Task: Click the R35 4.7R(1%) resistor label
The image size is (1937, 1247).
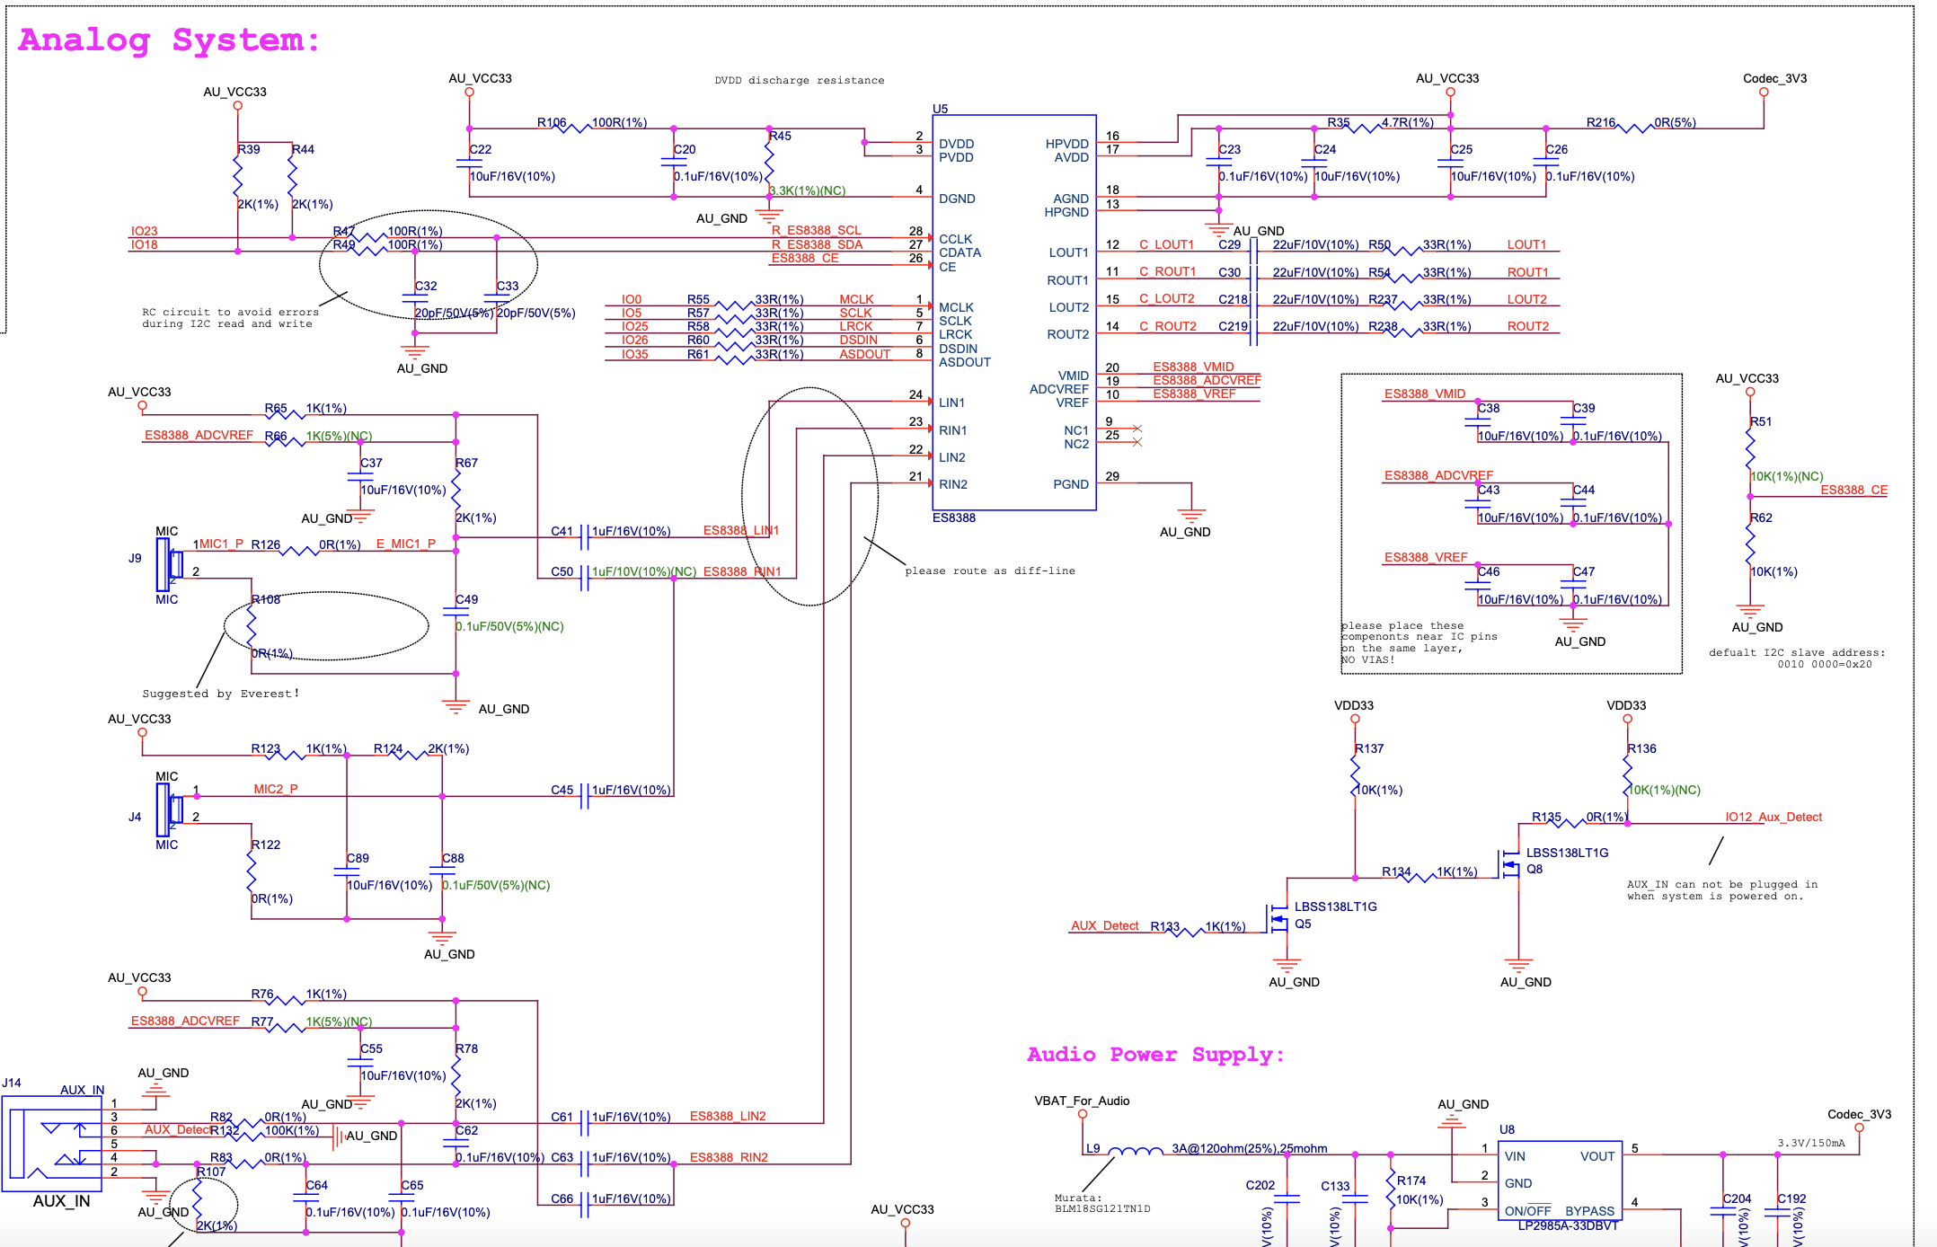Action: [1381, 122]
